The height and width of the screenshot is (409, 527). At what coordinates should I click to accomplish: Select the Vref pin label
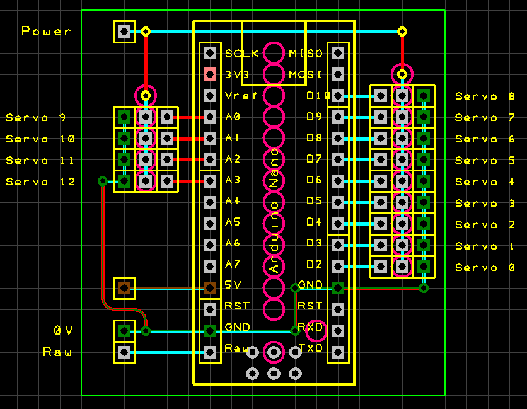pos(241,96)
